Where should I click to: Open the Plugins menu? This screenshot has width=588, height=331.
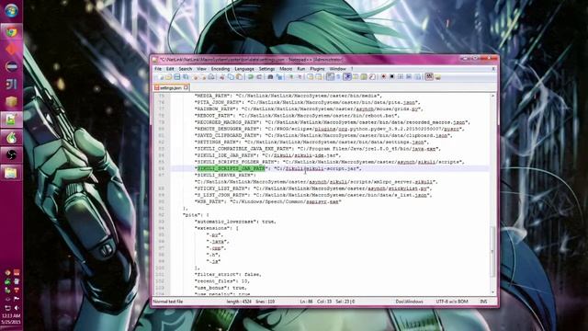317,69
